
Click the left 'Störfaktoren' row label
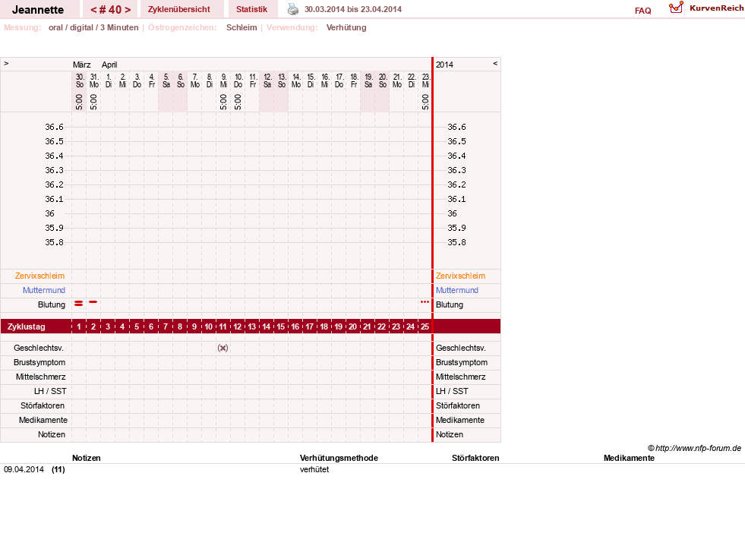click(x=43, y=405)
